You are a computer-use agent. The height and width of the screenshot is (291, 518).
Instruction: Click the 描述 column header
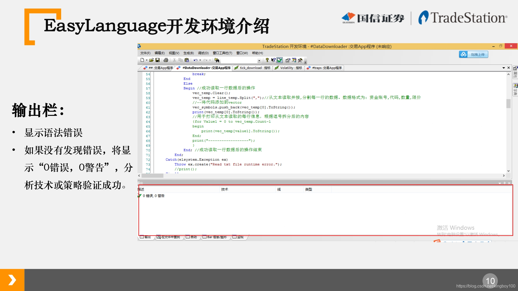(141, 189)
